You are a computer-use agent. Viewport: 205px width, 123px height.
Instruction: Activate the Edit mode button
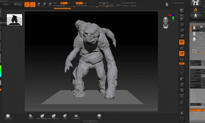point(27,5)
